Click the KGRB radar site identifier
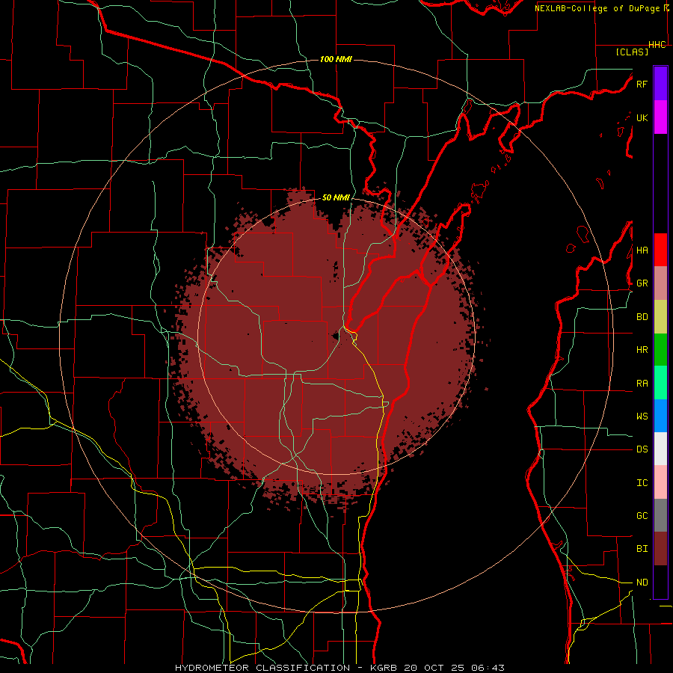Image resolution: width=673 pixels, height=673 pixels. pyautogui.click(x=384, y=668)
